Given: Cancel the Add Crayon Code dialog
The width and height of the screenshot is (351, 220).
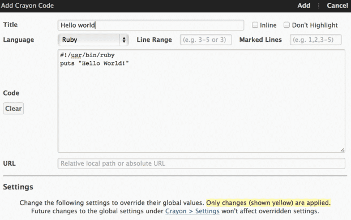Looking at the screenshot, I should pyautogui.click(x=337, y=5).
